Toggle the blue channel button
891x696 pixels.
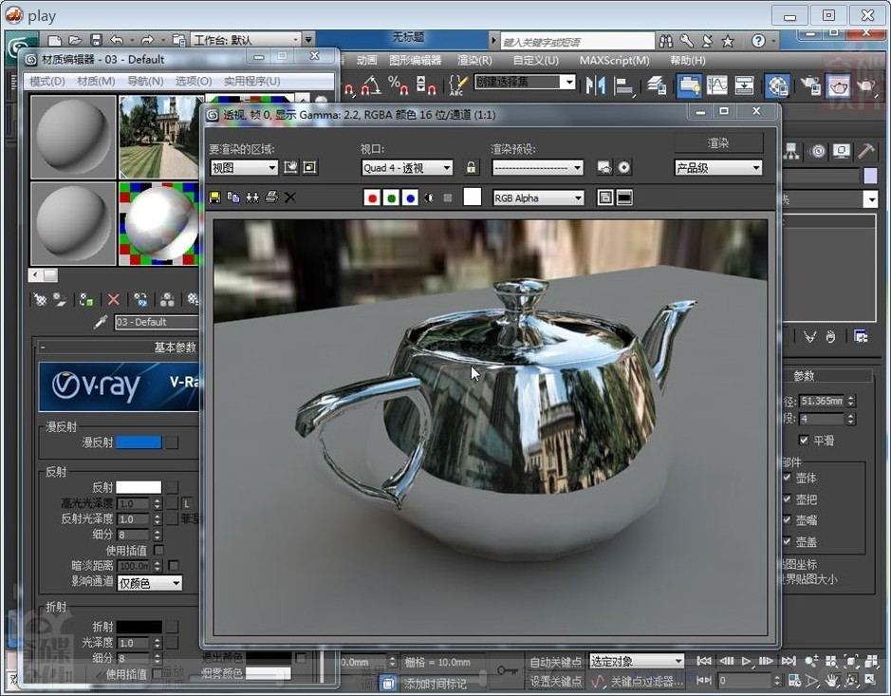[410, 198]
